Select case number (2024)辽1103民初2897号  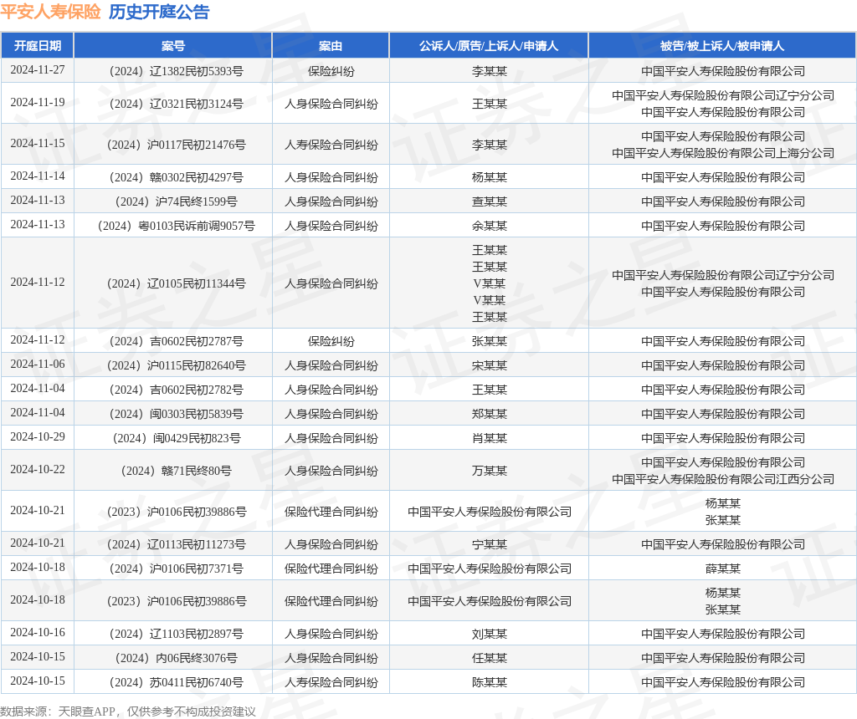point(176,634)
